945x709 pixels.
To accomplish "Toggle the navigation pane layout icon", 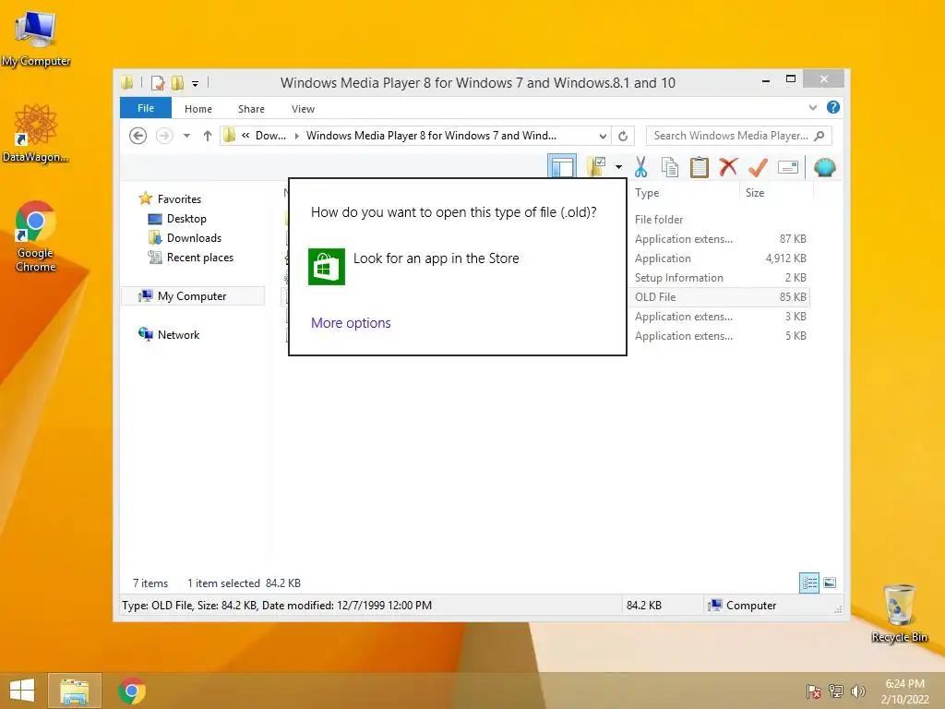I will (x=562, y=166).
